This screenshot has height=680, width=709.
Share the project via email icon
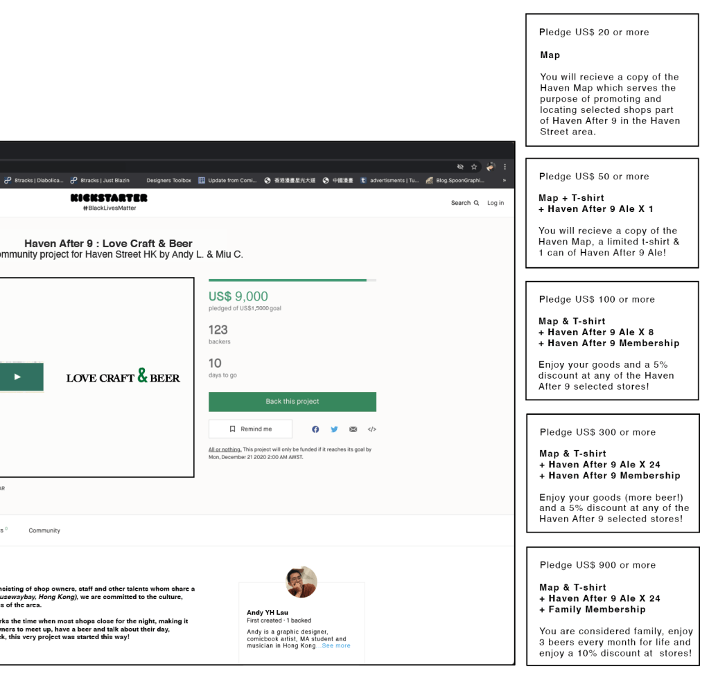click(353, 429)
